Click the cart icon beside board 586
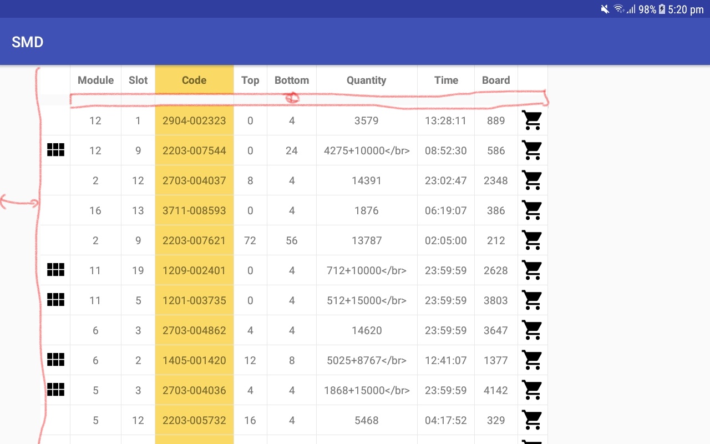Screen dimensions: 710x444 click(x=531, y=150)
